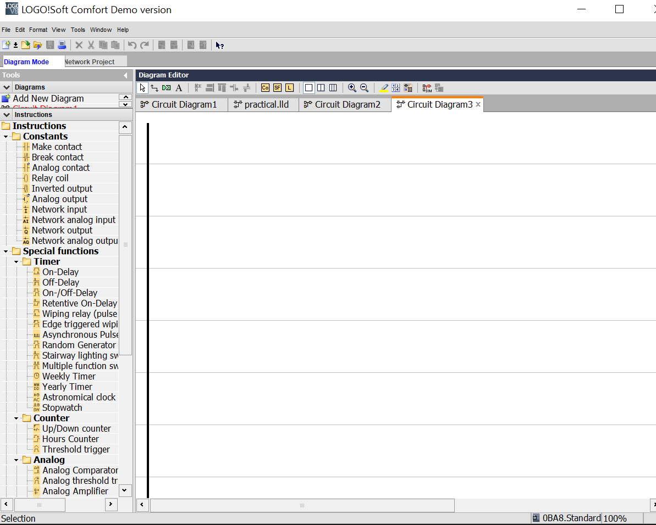Start the Simulation mode icon
Image resolution: width=656 pixels, height=525 pixels.
point(427,88)
